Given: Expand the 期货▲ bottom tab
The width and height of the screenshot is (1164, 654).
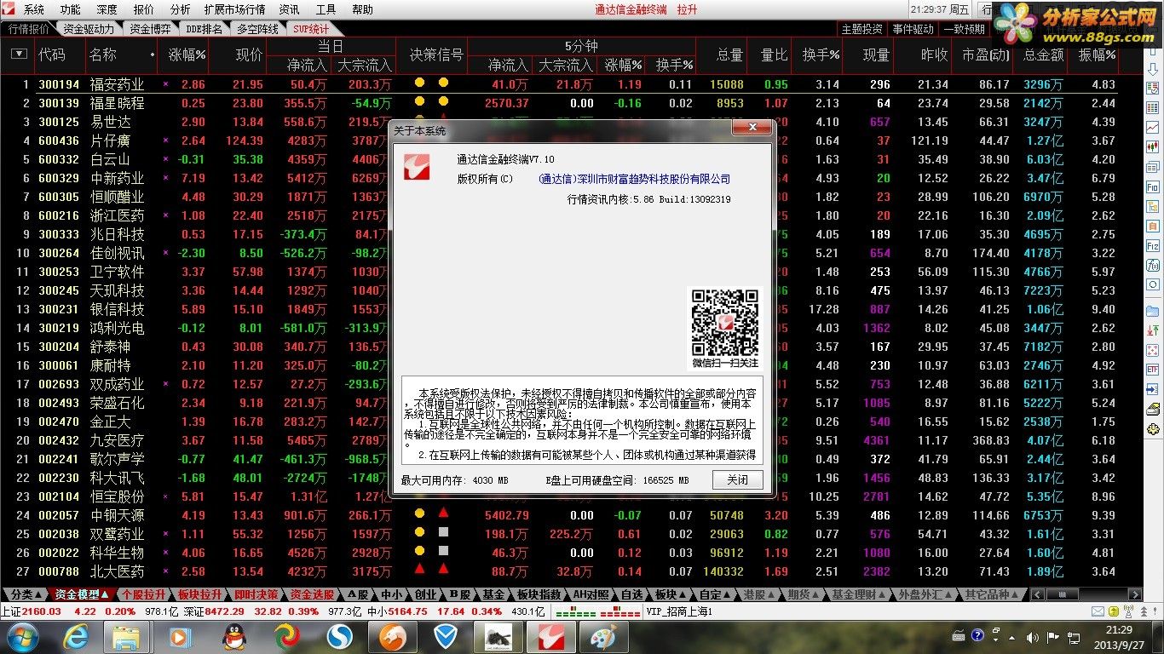Looking at the screenshot, I should pyautogui.click(x=803, y=594).
